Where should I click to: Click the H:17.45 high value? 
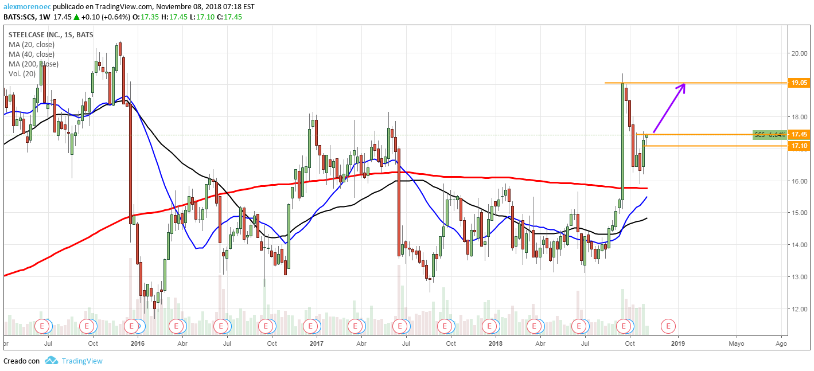[x=173, y=17]
